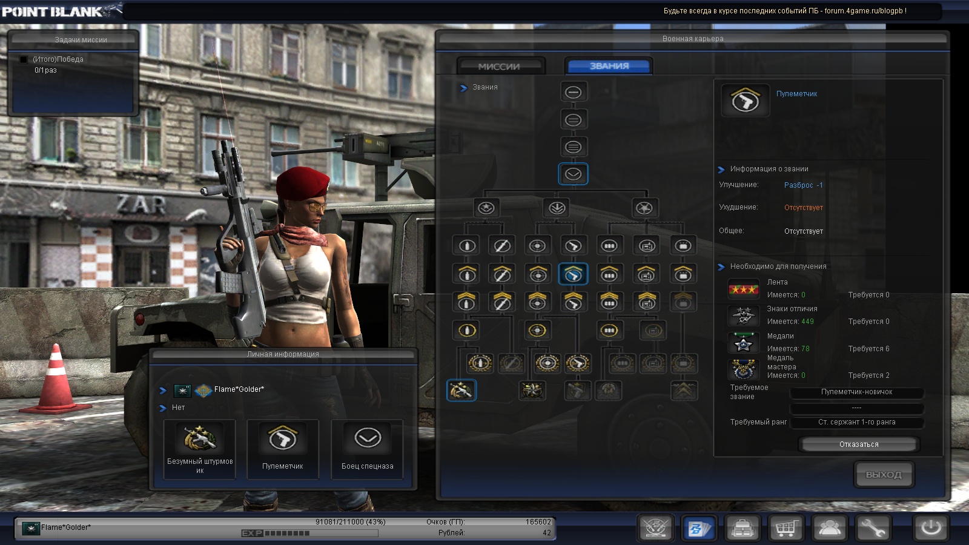
Task: Select the highlighted chevron-down rank in the tree
Action: pos(573,174)
